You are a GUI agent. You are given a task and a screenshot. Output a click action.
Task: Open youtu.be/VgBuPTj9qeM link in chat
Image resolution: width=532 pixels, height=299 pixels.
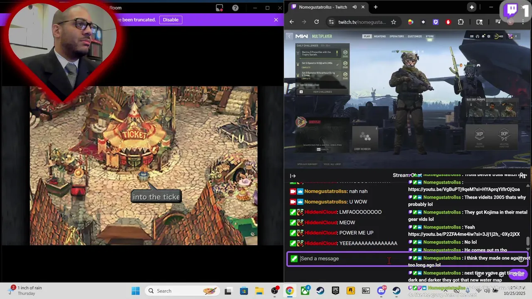click(464, 189)
